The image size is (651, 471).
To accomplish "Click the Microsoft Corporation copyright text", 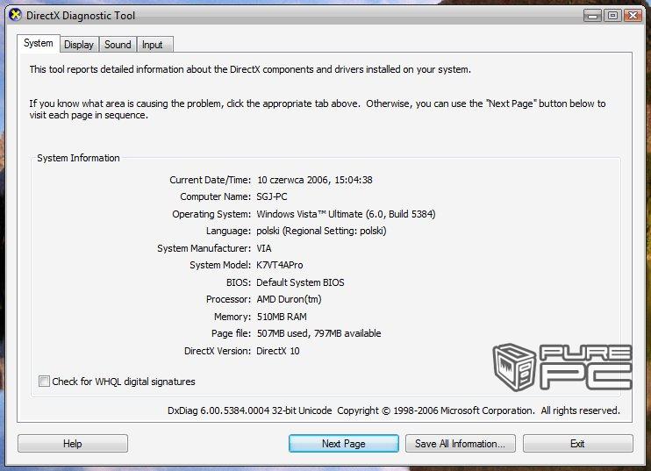I will point(478,410).
